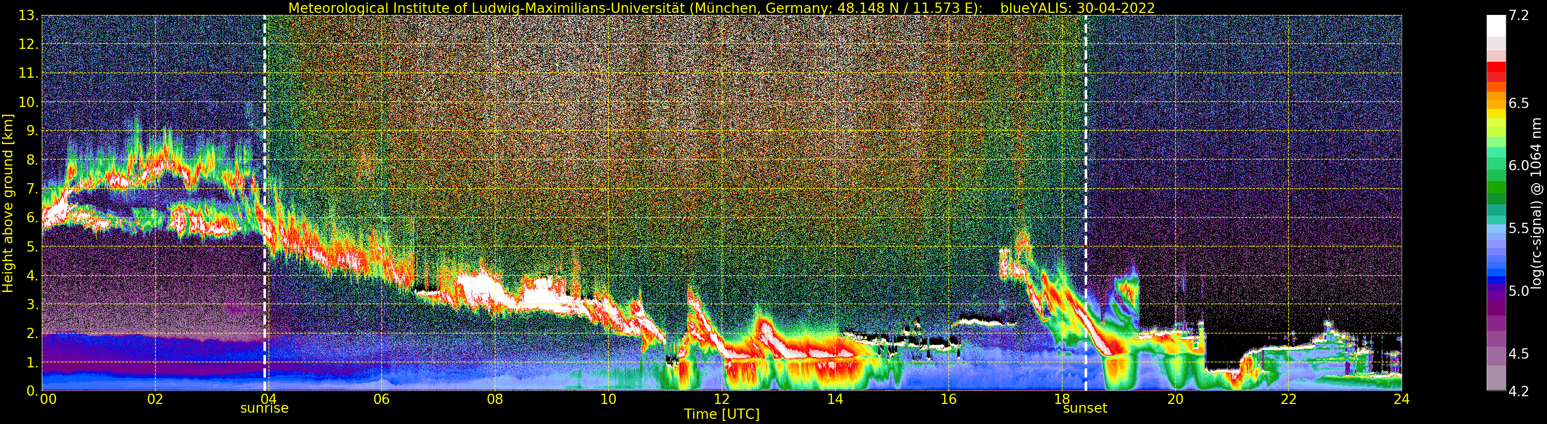The width and height of the screenshot is (1547, 424).
Task: Click the x-axis tick label '24'
Action: tap(1401, 399)
